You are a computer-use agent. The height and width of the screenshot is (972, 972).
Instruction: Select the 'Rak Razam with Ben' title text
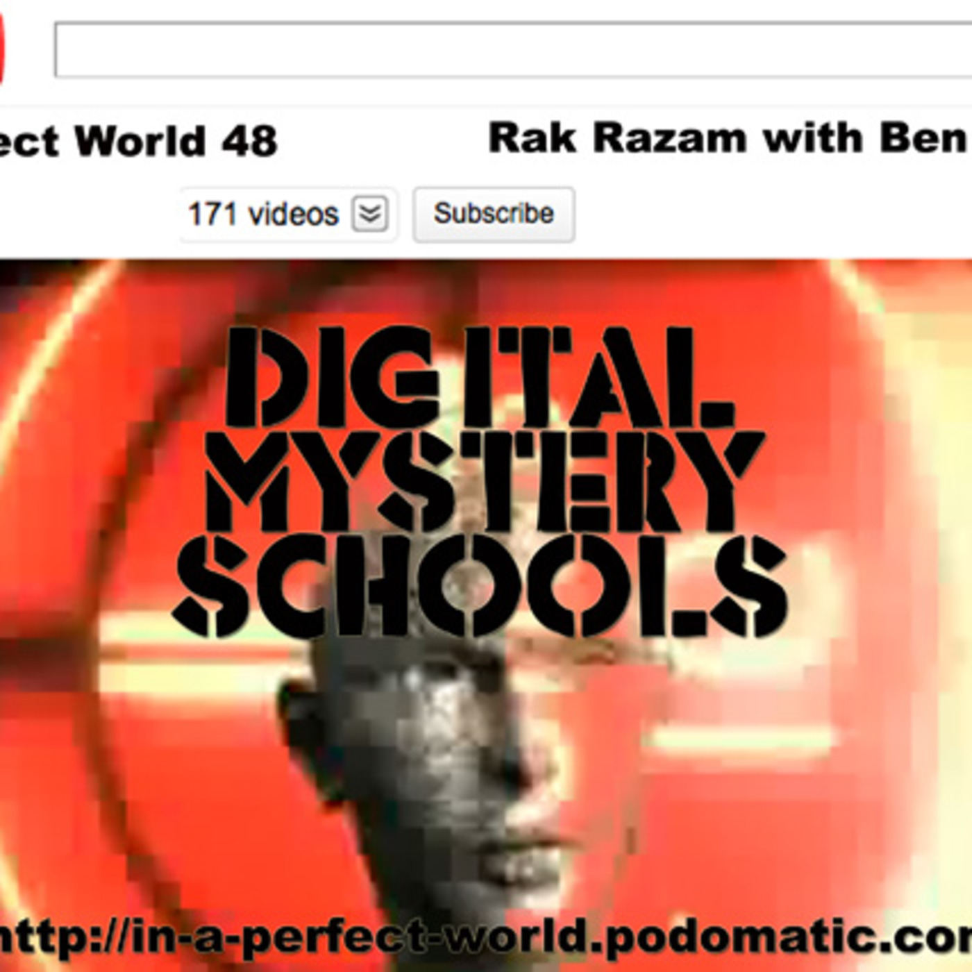coord(729,137)
